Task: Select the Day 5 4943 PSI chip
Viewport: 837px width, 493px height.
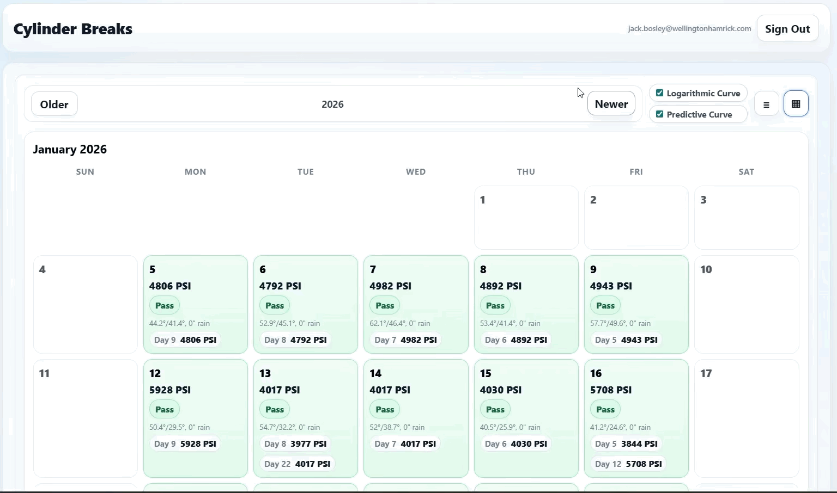Action: (626, 340)
